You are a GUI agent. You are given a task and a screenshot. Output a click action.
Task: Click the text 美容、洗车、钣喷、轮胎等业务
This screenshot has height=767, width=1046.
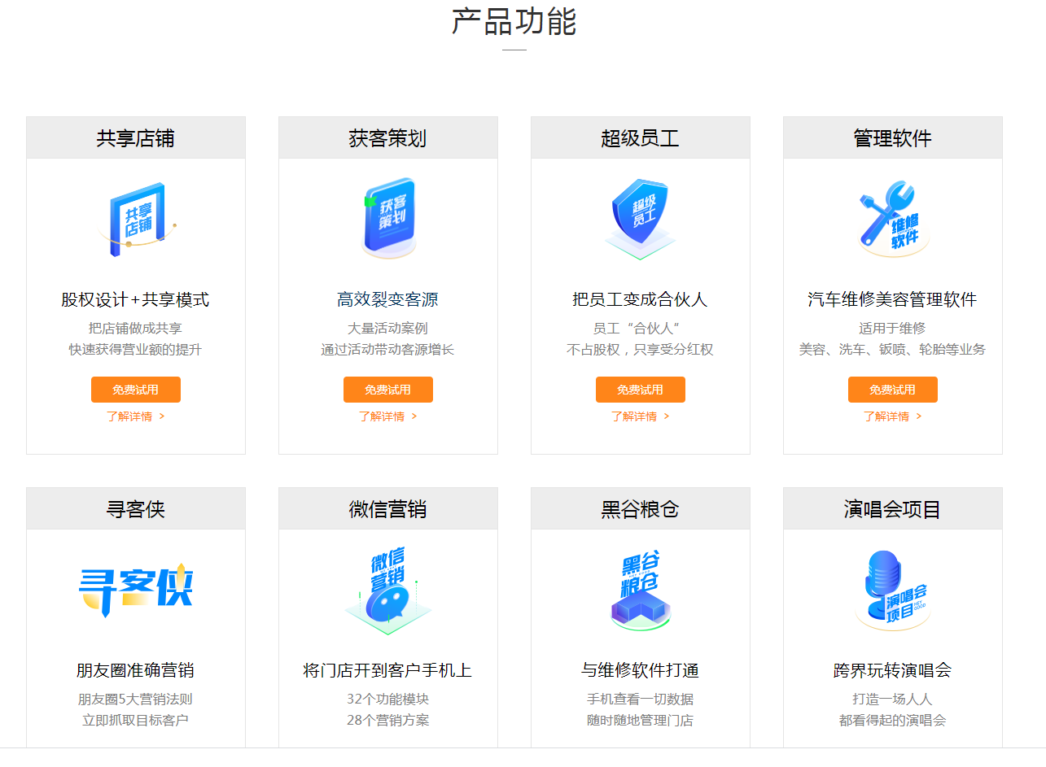tap(893, 350)
